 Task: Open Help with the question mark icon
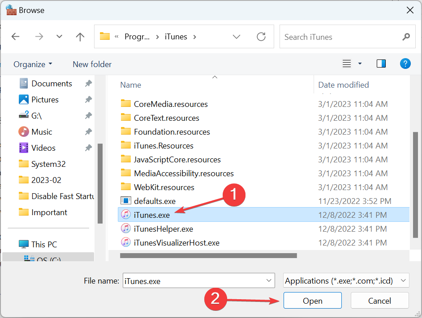click(x=405, y=64)
